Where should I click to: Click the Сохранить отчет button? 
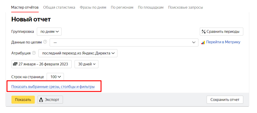[x=225, y=99]
